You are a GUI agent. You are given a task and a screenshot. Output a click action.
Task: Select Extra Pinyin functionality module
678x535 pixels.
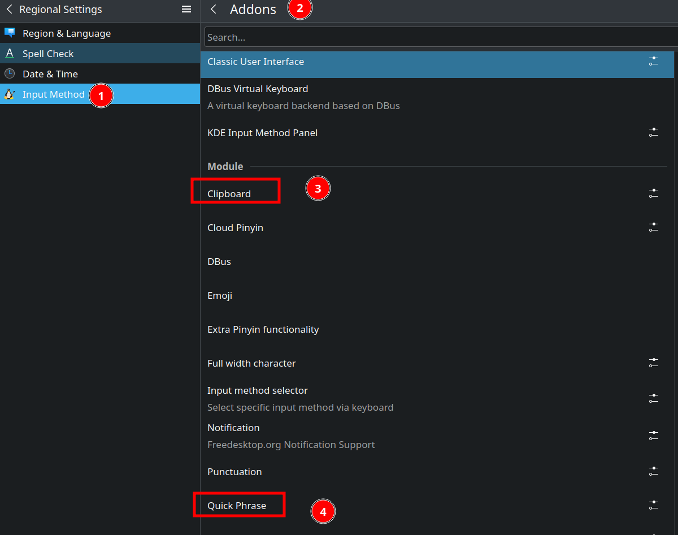coord(263,329)
